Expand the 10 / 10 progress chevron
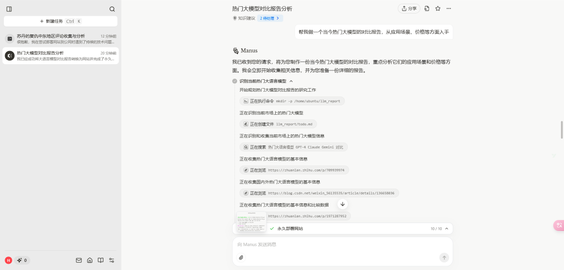 point(446,228)
